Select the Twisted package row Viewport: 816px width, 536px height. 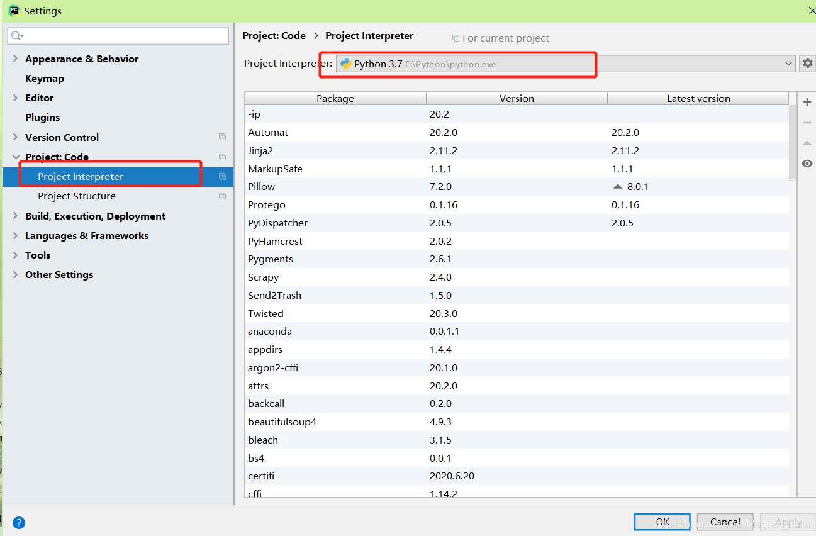(517, 314)
